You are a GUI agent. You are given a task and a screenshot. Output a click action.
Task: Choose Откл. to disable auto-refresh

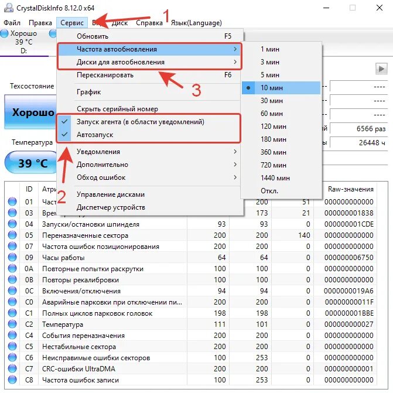(x=281, y=191)
